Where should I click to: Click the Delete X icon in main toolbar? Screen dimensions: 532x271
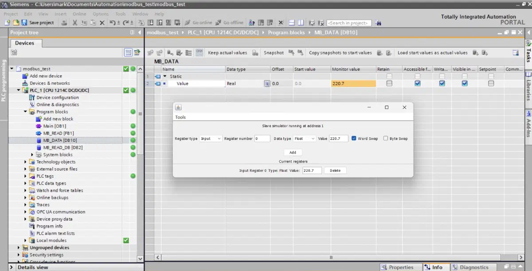pos(102,23)
